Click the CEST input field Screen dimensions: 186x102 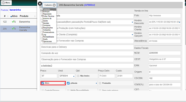(x=165, y=59)
